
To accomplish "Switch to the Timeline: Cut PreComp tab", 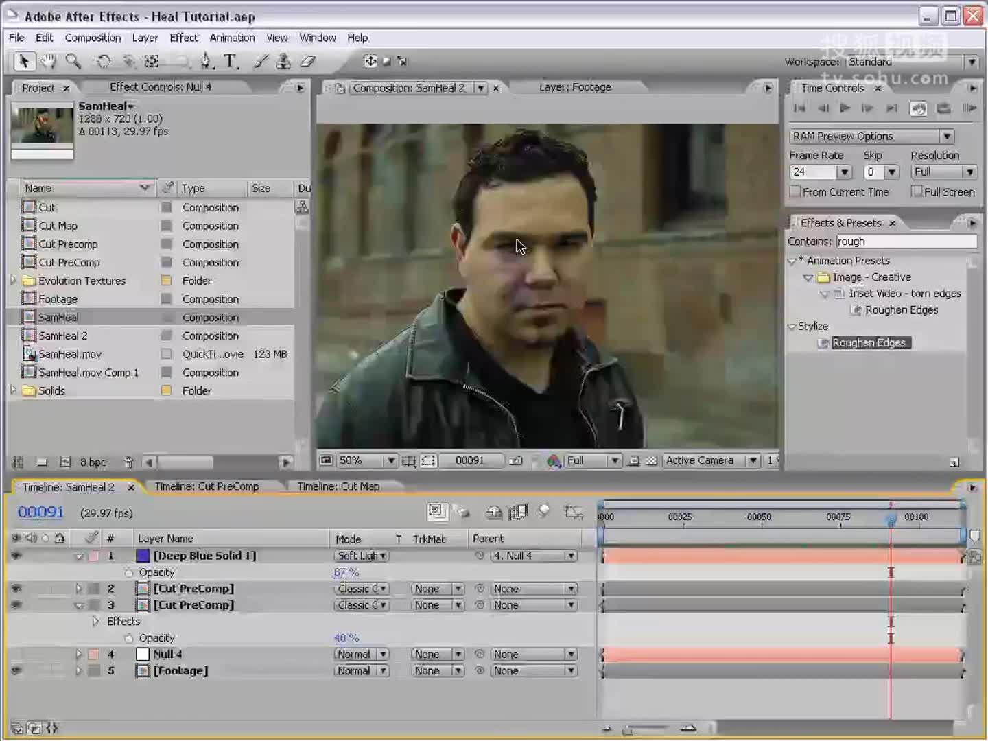I will tap(207, 486).
